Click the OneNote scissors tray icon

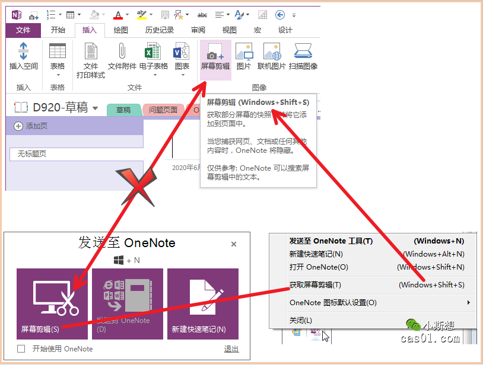[x=316, y=334]
